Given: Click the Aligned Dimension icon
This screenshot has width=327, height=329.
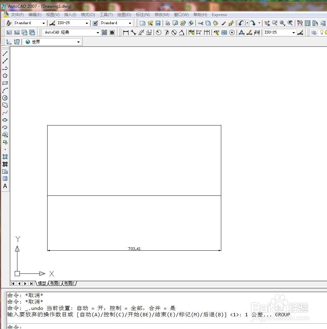Looking at the screenshot, I should 134,32.
